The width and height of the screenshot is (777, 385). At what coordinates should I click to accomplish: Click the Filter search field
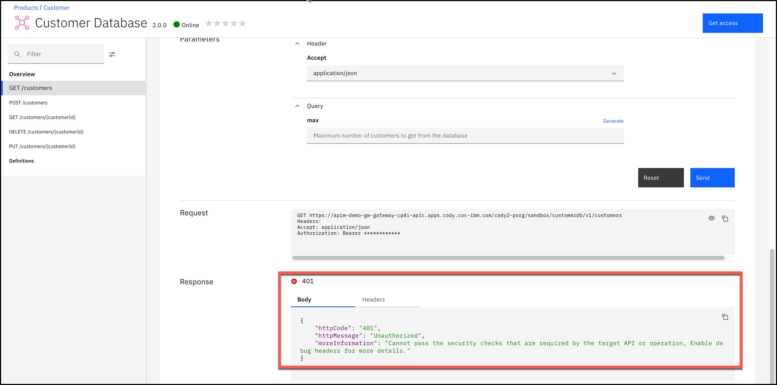55,54
